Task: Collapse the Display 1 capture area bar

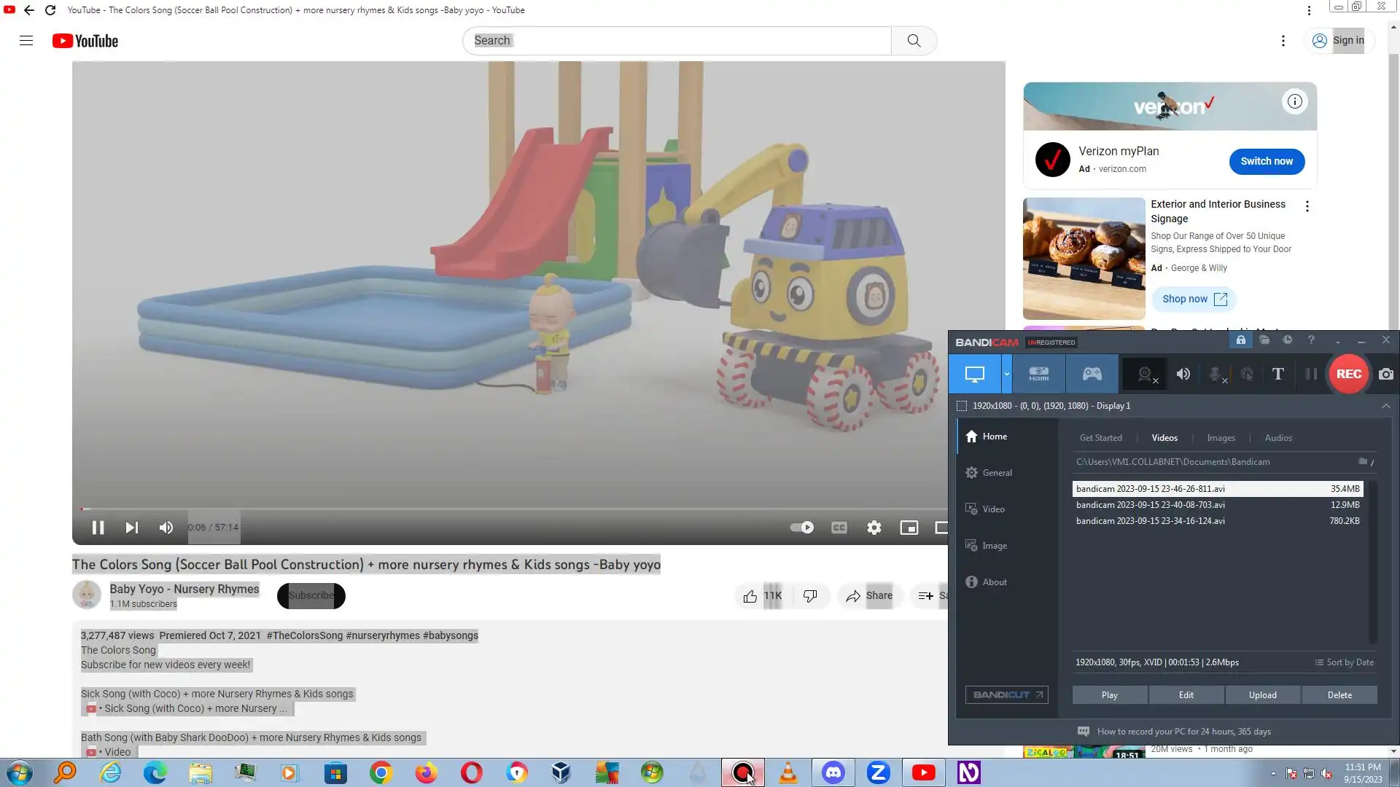Action: pos(1385,406)
